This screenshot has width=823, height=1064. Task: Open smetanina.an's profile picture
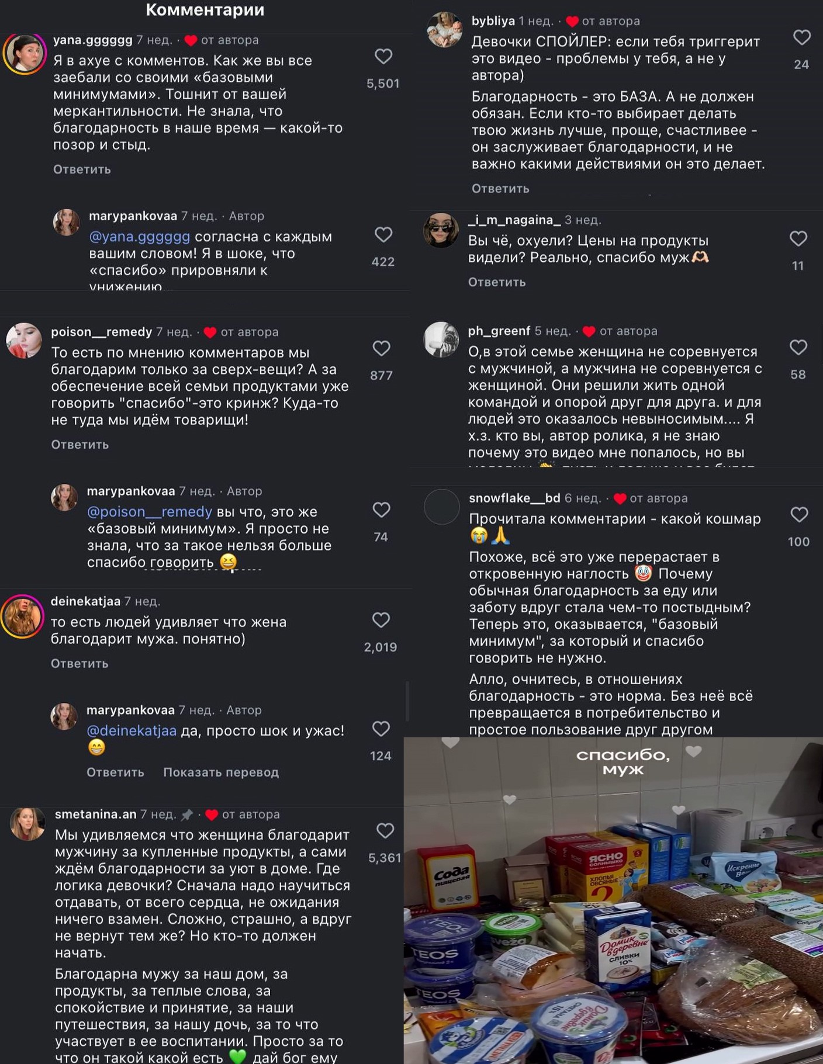point(27,824)
